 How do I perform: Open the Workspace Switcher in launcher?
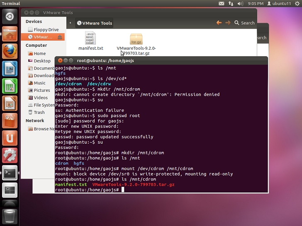[x=10, y=190]
